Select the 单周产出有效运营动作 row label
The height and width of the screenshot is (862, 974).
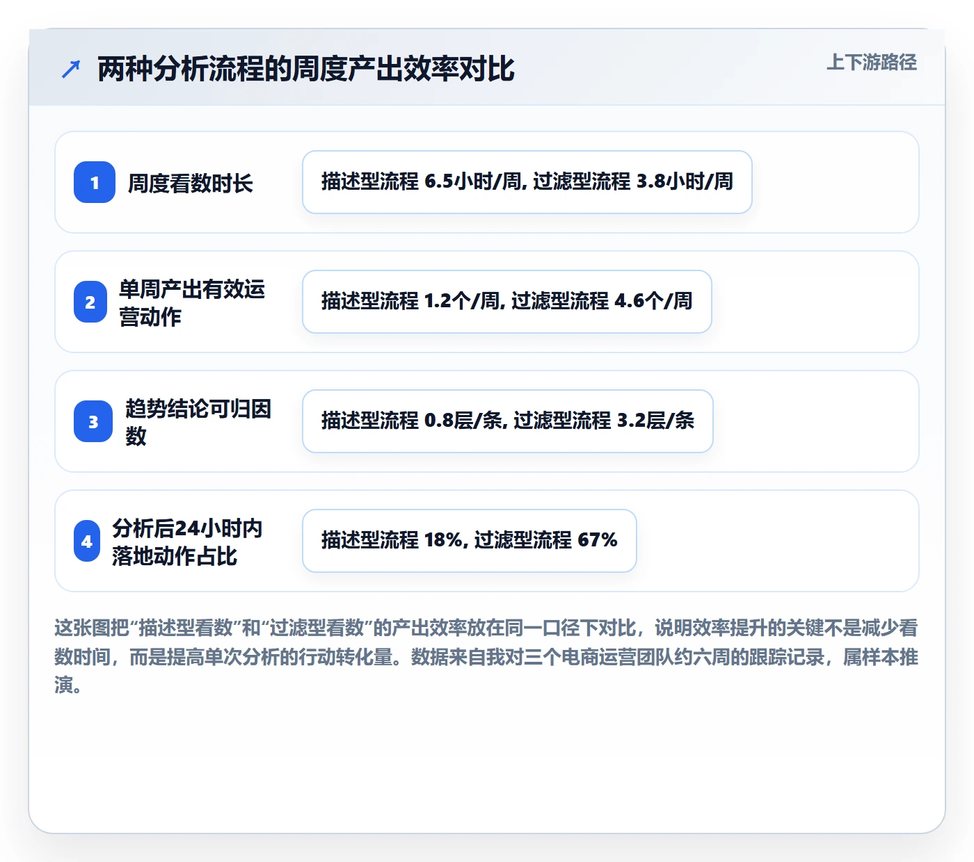click(x=192, y=302)
